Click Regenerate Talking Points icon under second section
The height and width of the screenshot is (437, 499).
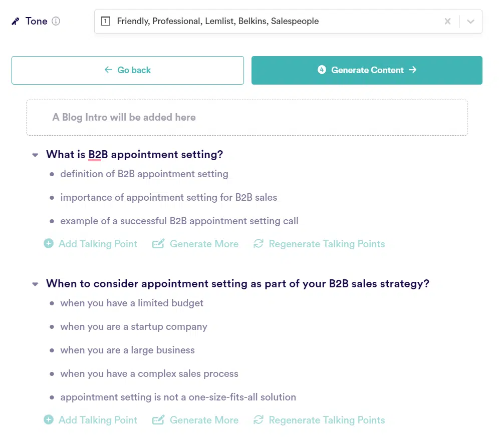coord(259,420)
